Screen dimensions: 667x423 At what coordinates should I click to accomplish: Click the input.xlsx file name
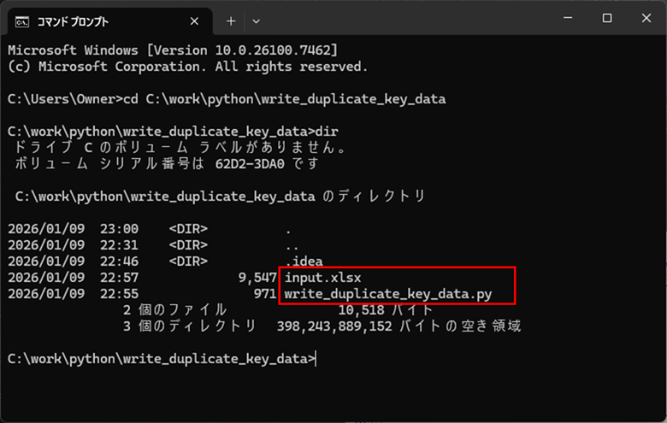coord(325,278)
